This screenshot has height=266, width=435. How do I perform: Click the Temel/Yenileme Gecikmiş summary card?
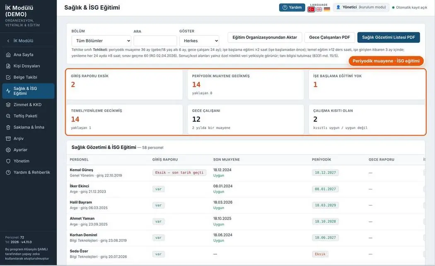[x=124, y=119]
